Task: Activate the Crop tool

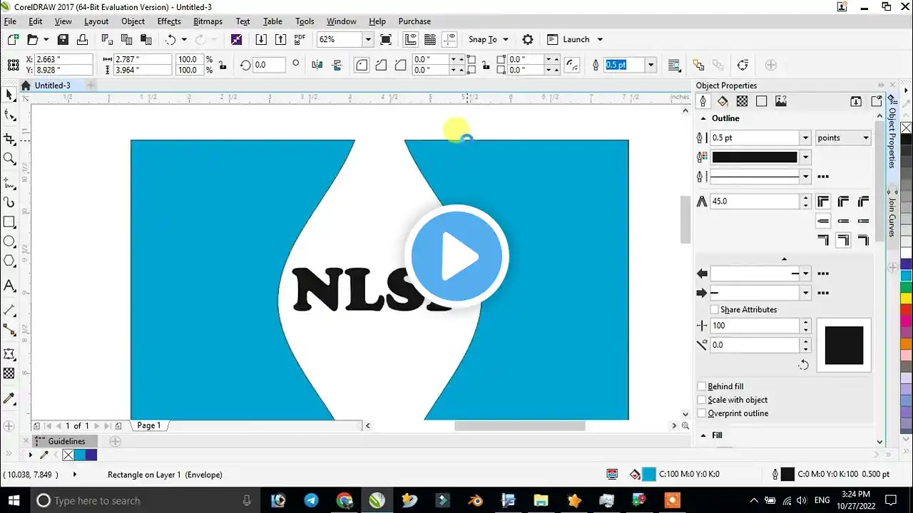Action: click(9, 138)
